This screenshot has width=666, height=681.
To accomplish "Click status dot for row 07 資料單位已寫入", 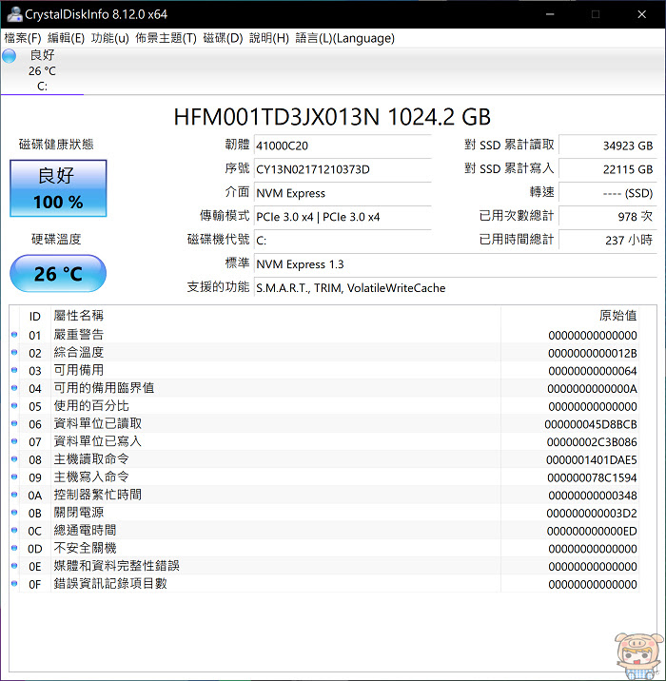I will (x=14, y=441).
